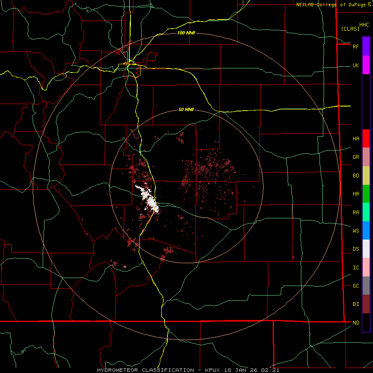This screenshot has width=373, height=373.
Task: Click the UK magenta legend swatch
Action: [366, 65]
